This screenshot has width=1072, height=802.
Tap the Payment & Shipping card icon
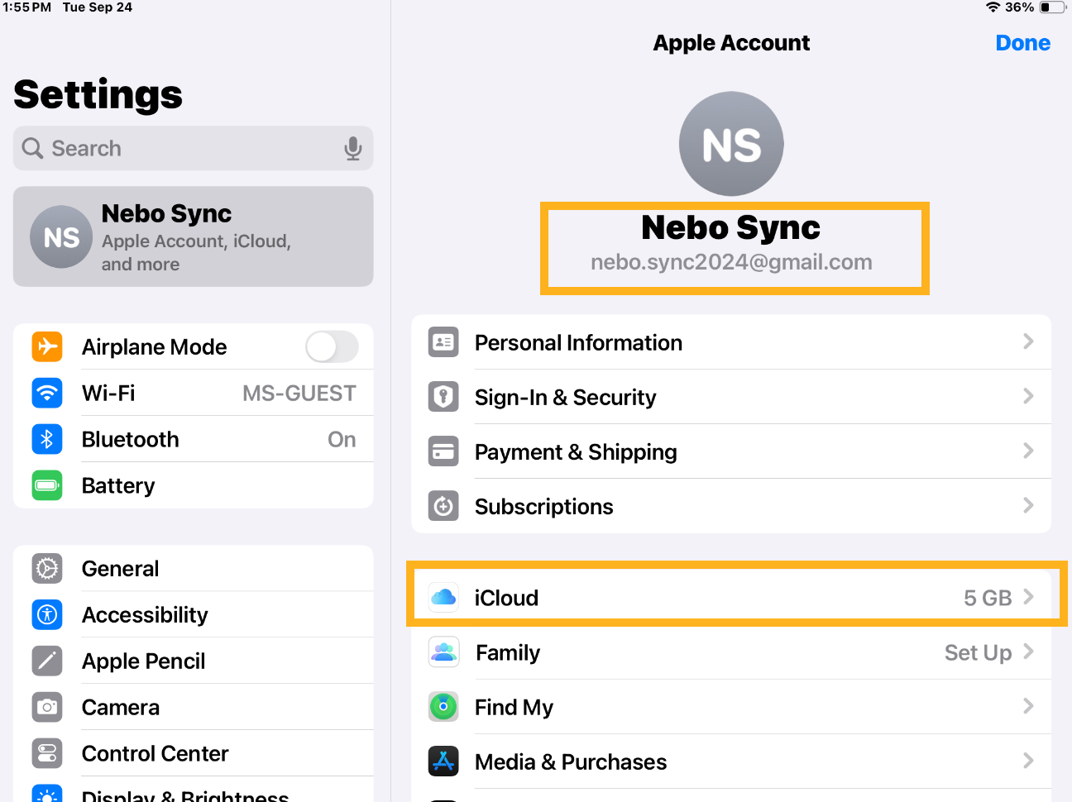pyautogui.click(x=443, y=451)
